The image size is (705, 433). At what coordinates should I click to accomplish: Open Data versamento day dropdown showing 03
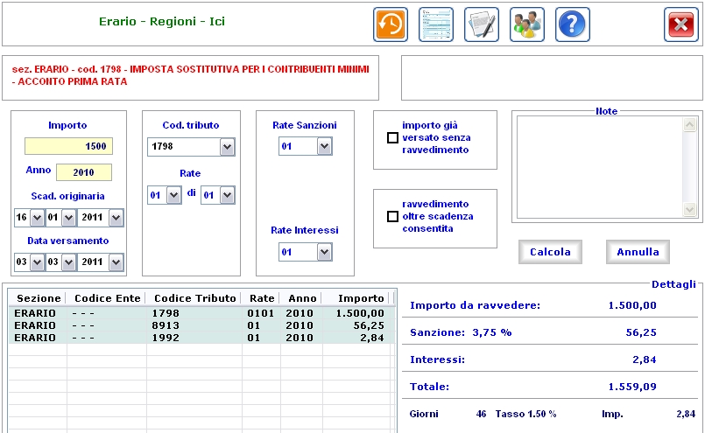(38, 262)
